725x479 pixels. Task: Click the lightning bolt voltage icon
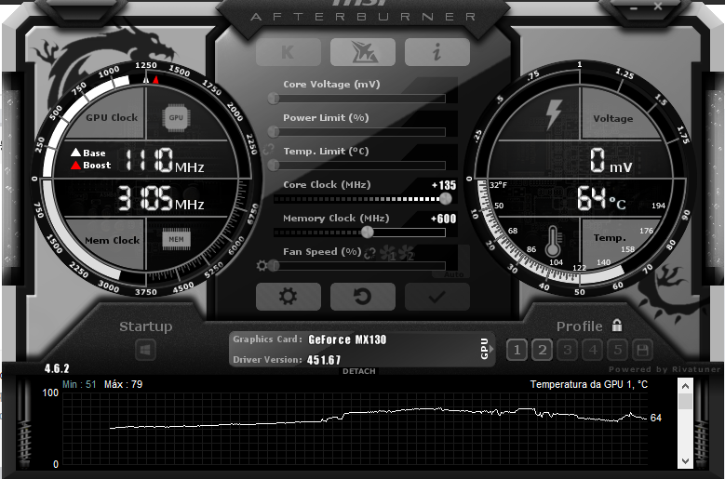coord(554,114)
